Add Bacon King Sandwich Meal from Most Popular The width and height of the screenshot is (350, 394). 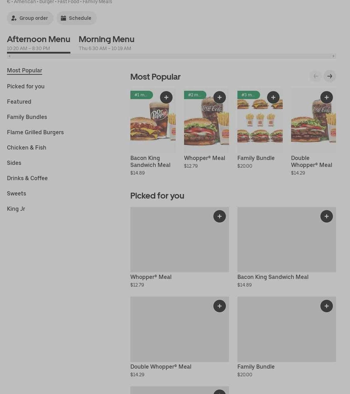tap(166, 97)
